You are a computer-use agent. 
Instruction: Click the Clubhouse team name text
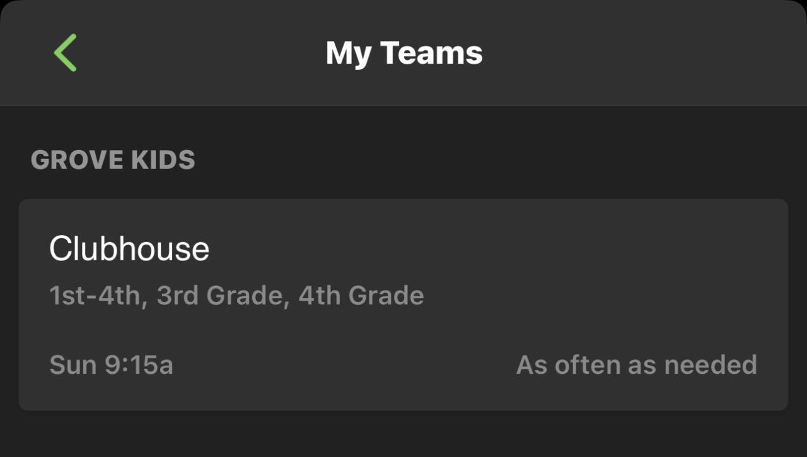129,248
